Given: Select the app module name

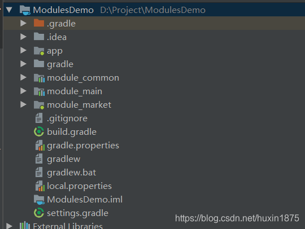Looking at the screenshot, I should pos(55,51).
